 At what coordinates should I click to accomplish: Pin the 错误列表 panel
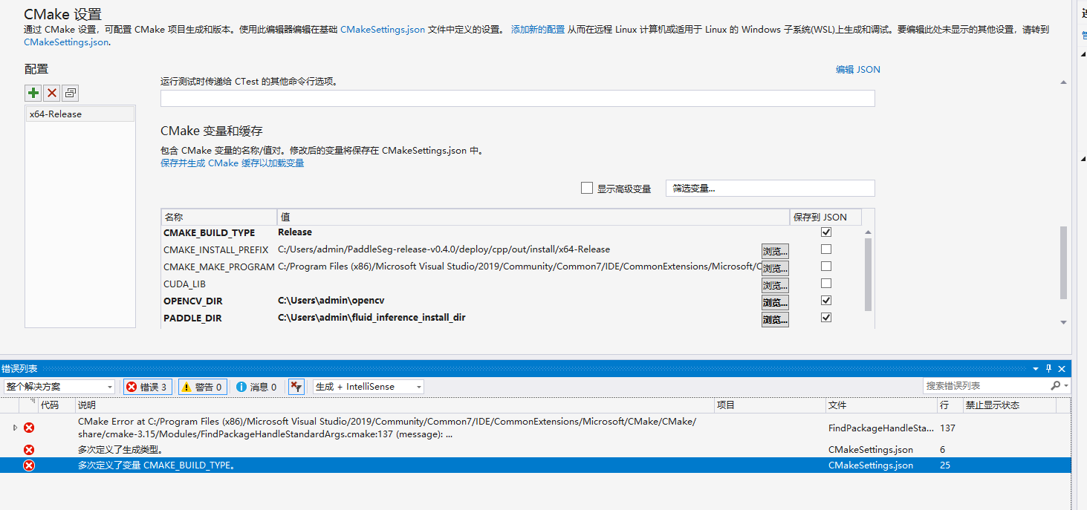tap(1048, 367)
